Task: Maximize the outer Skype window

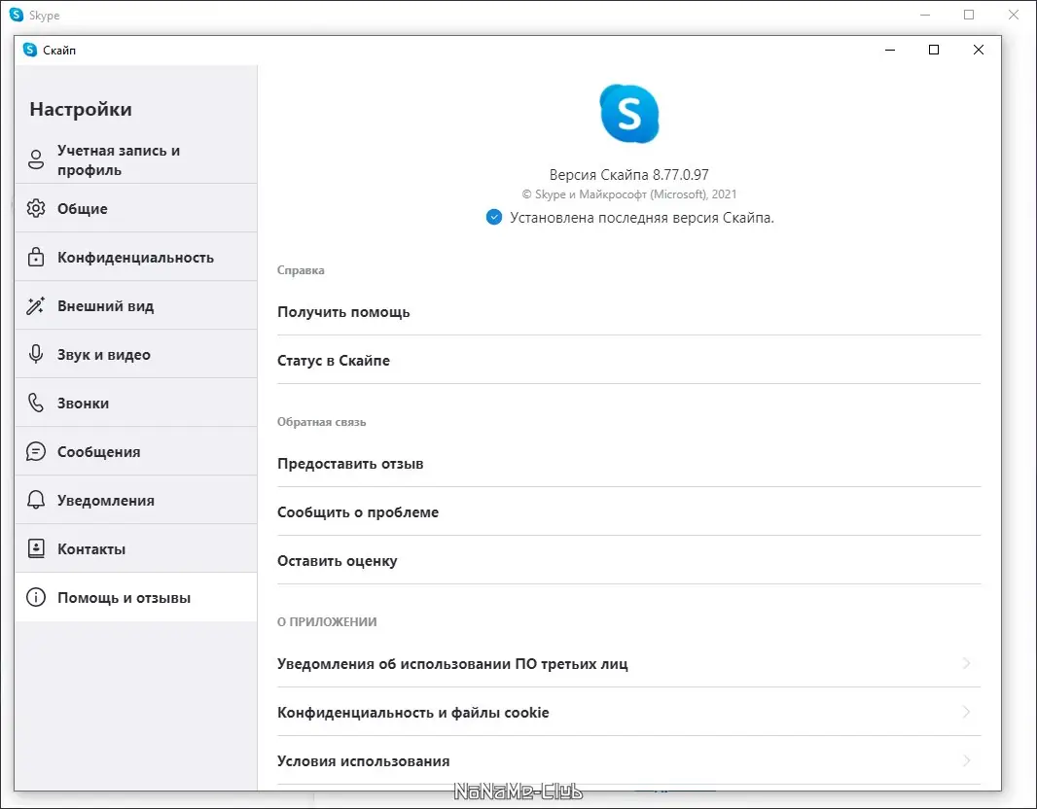Action: pos(969,15)
